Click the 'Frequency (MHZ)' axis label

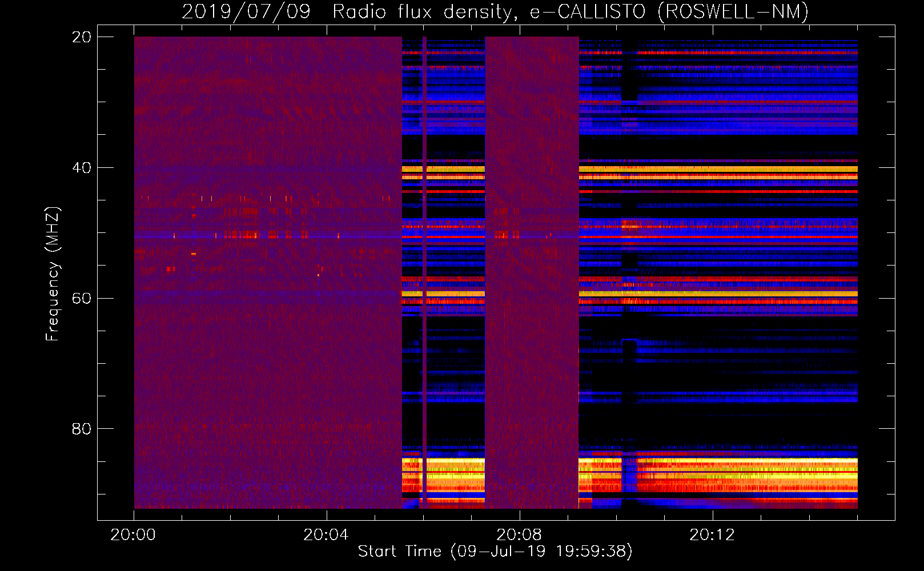(52, 275)
